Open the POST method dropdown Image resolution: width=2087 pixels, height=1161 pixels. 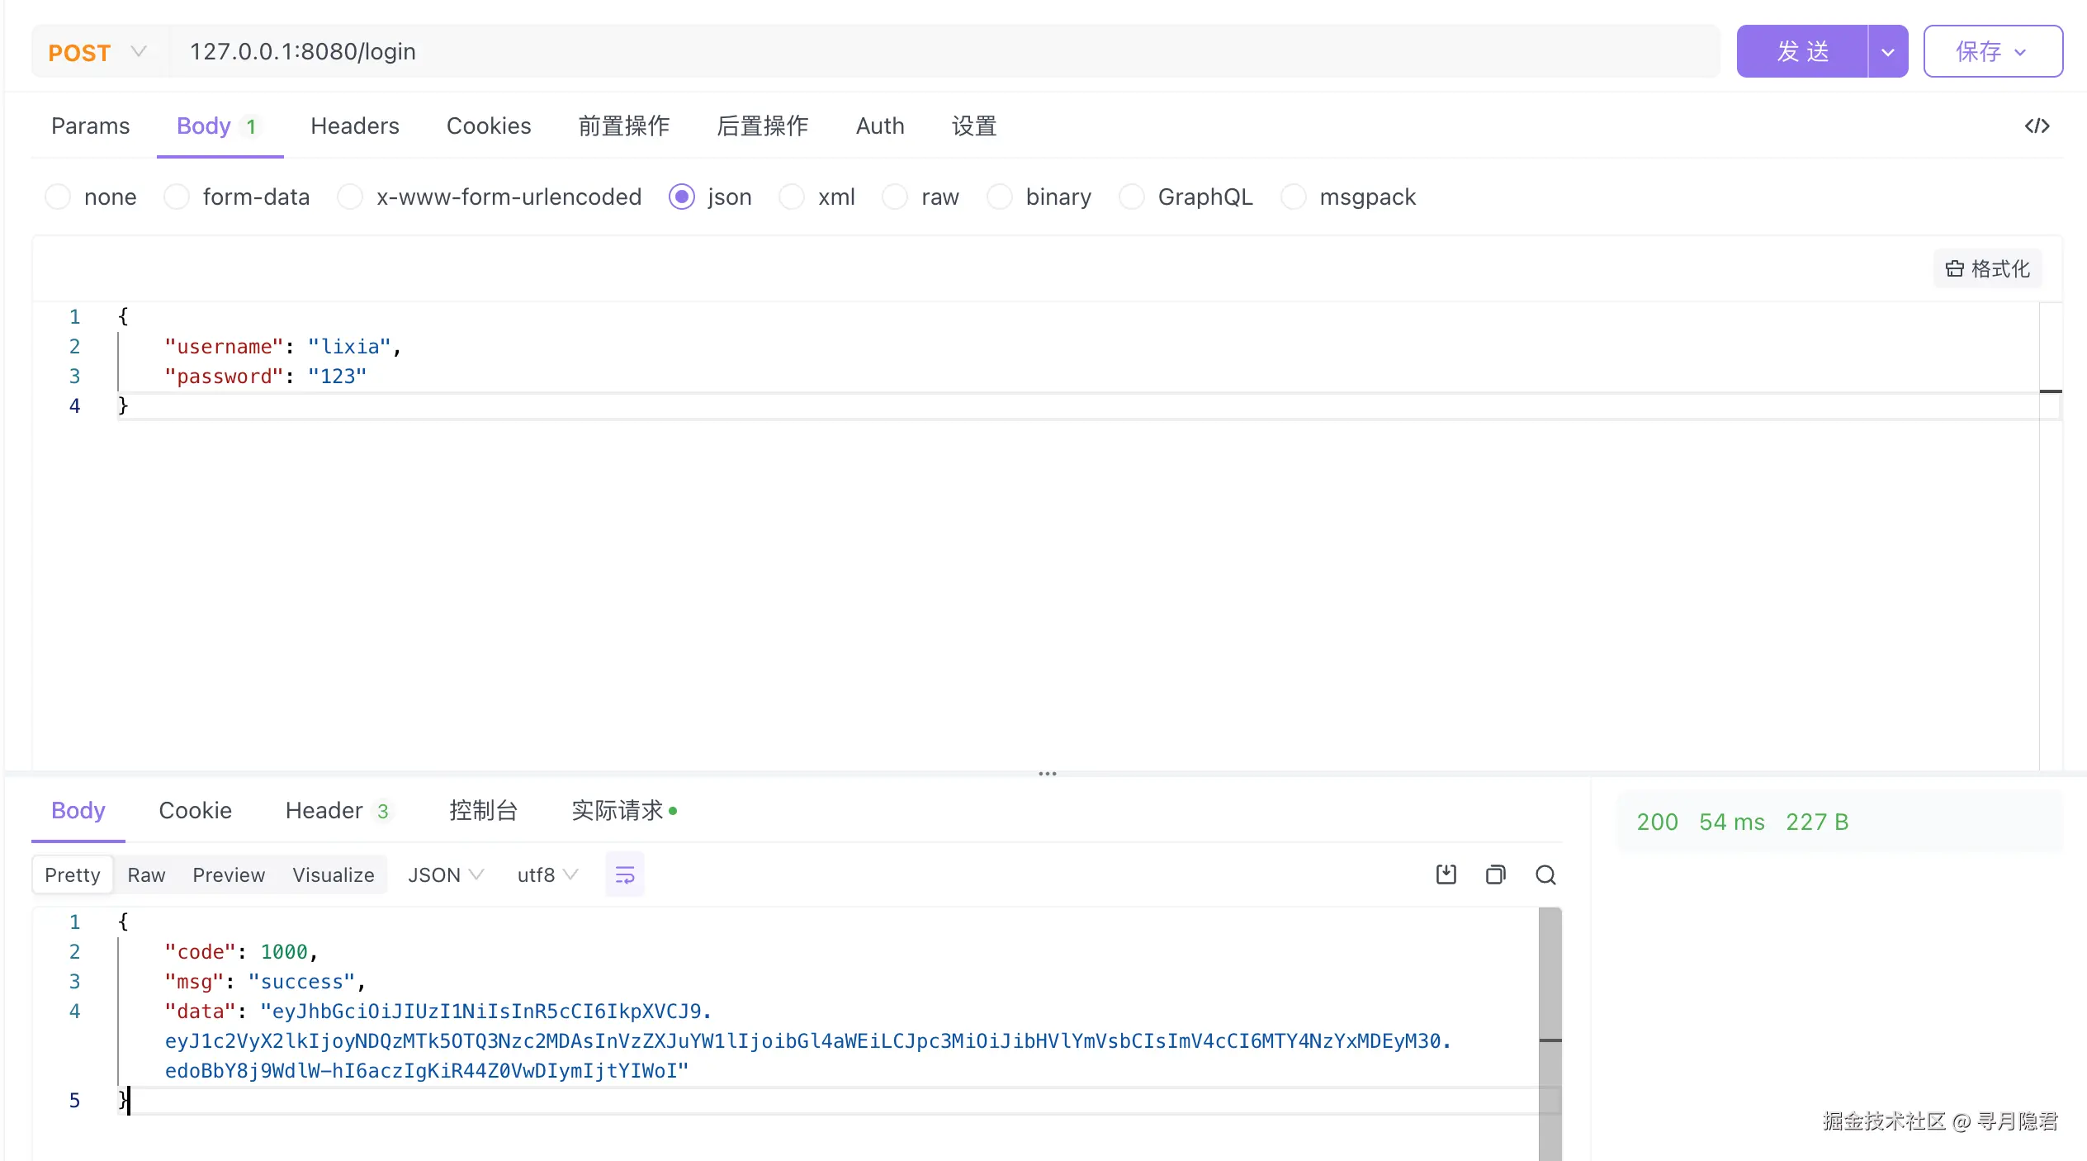[x=99, y=52]
